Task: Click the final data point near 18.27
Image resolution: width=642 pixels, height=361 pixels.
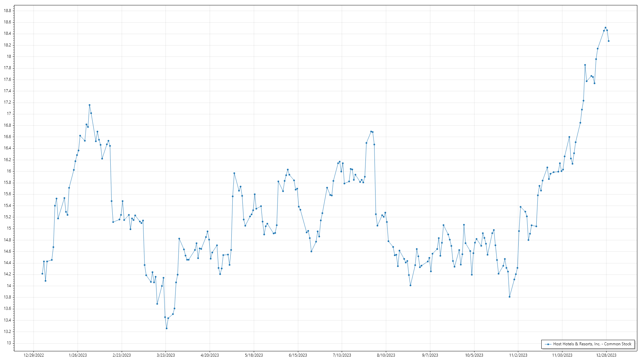Action: 609,41
